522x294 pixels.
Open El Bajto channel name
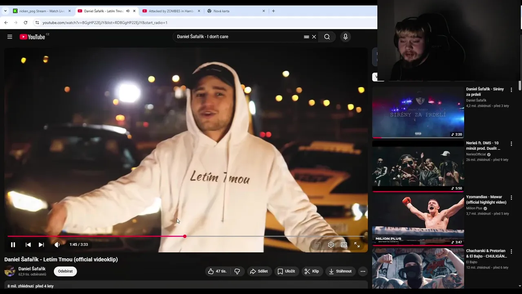coord(471,262)
